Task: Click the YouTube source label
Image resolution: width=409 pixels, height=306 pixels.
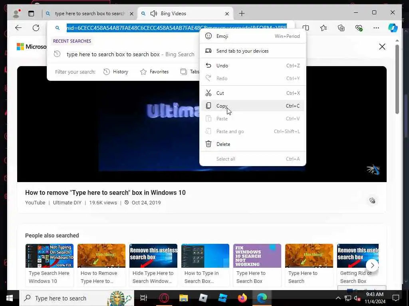Action: pyautogui.click(x=35, y=202)
